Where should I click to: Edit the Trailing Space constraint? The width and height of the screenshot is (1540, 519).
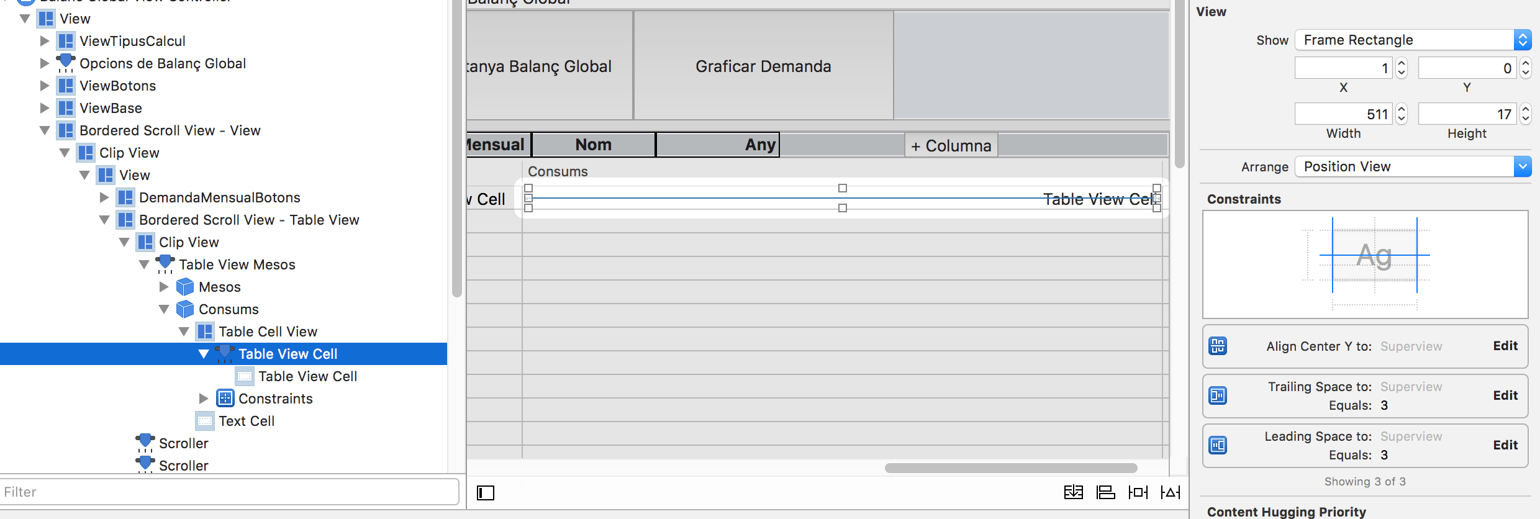(1505, 395)
